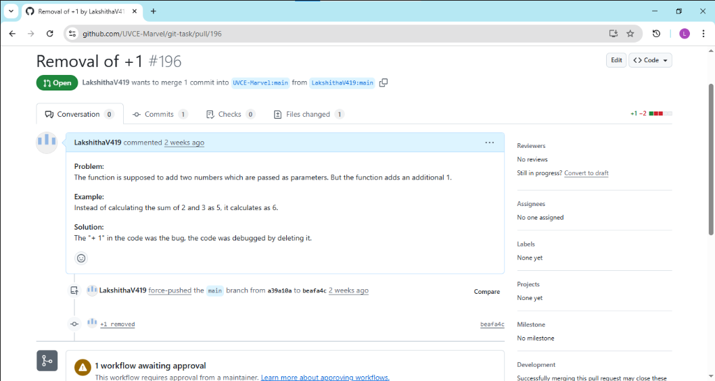Open the Chrome profile avatar L
The image size is (715, 381).
(x=685, y=34)
